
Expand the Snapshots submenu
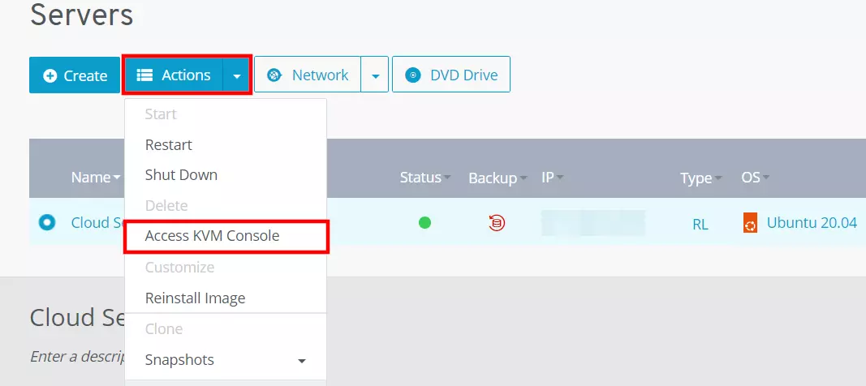tap(226, 360)
